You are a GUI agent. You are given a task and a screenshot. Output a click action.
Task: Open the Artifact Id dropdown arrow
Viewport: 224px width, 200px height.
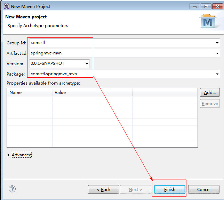tap(217, 53)
